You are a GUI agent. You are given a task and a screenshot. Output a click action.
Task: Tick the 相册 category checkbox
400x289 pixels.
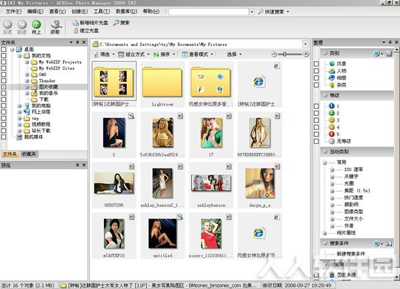(x=316, y=78)
